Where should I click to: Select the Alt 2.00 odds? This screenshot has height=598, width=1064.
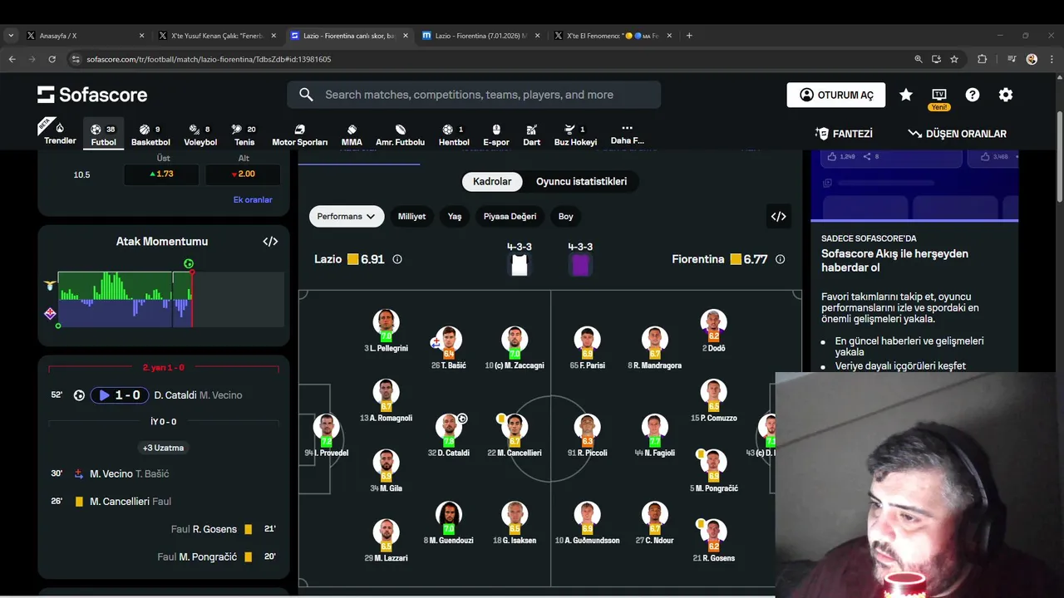point(243,174)
